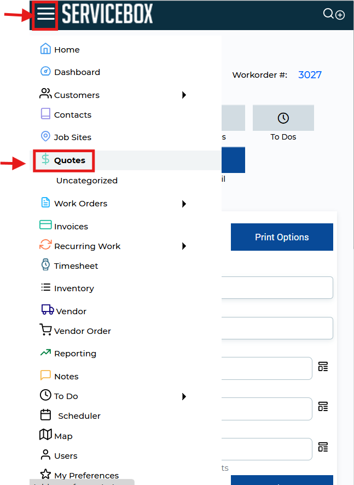Screen dimensions: 354x485
Task: Expand the Recurring Work submenu arrow
Action: tap(184, 246)
